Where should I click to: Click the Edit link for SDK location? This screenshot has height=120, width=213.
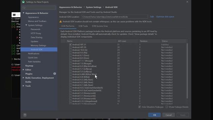coord(152,17)
